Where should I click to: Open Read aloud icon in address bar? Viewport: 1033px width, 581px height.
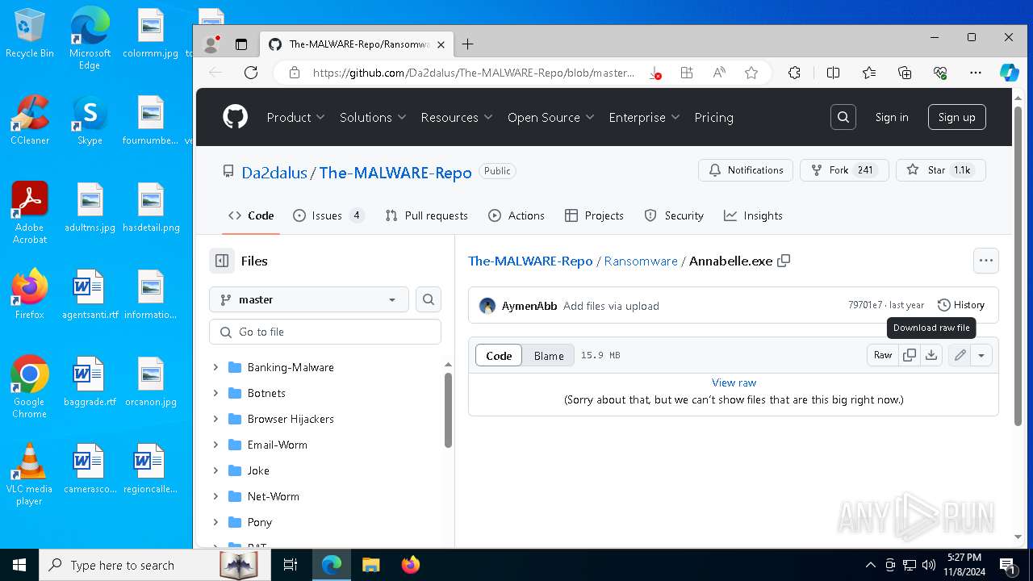[x=719, y=73]
